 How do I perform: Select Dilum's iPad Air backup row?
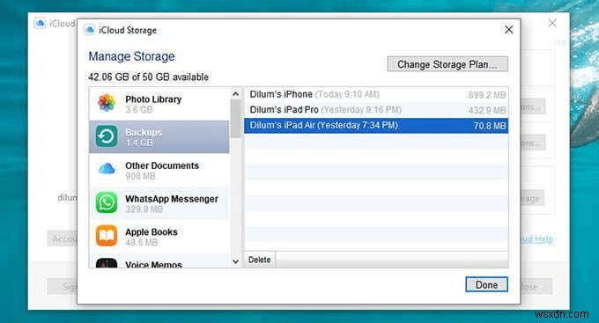[376, 126]
